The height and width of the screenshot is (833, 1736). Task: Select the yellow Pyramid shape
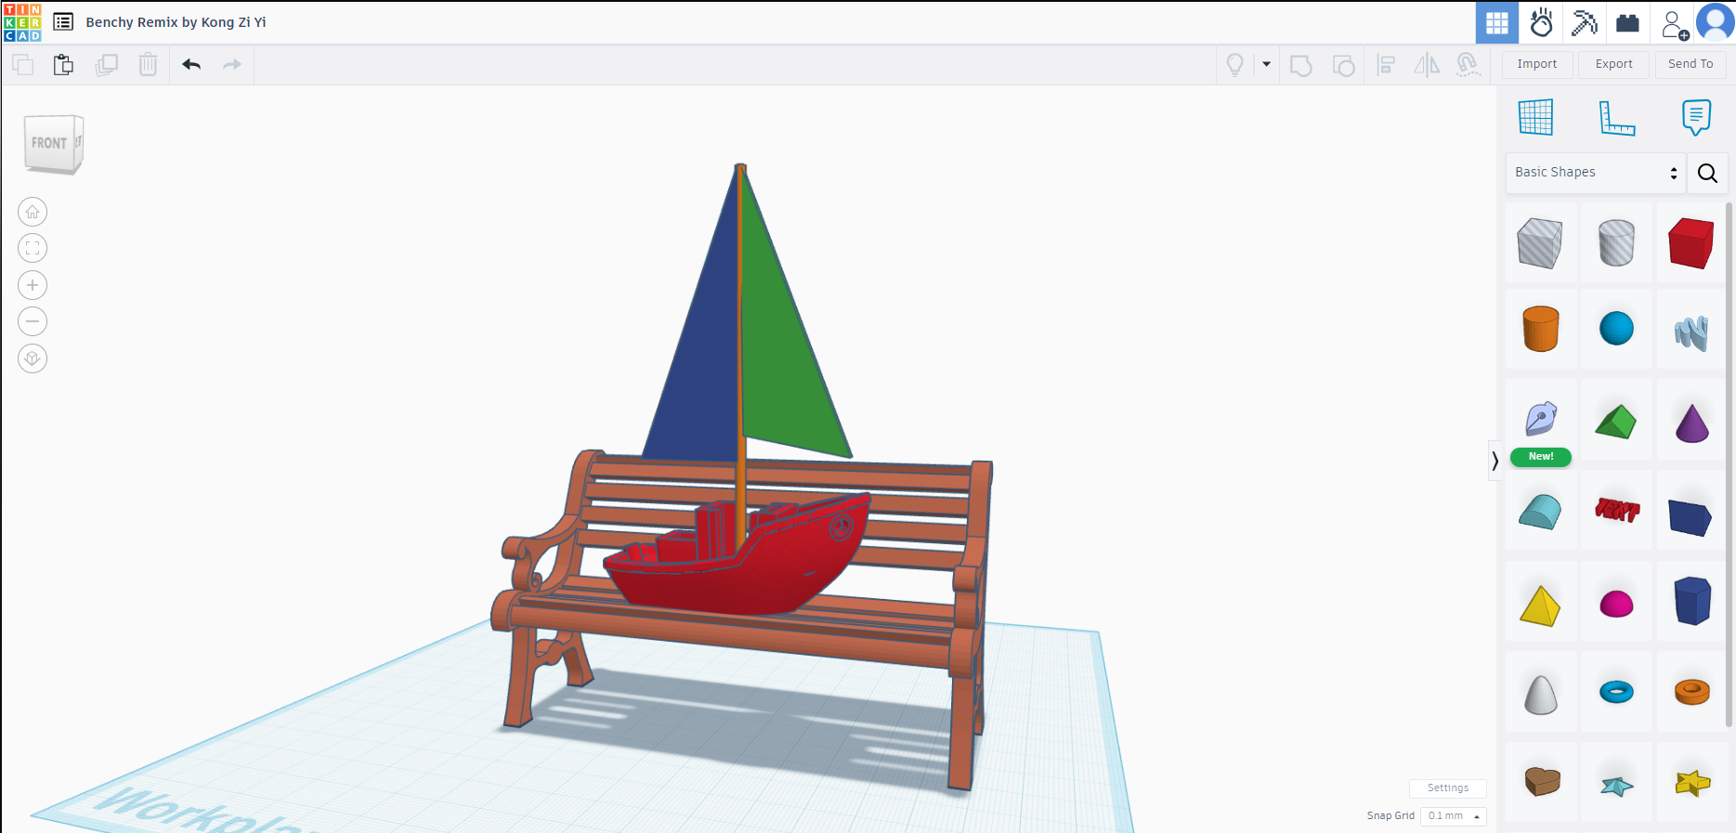click(x=1540, y=605)
